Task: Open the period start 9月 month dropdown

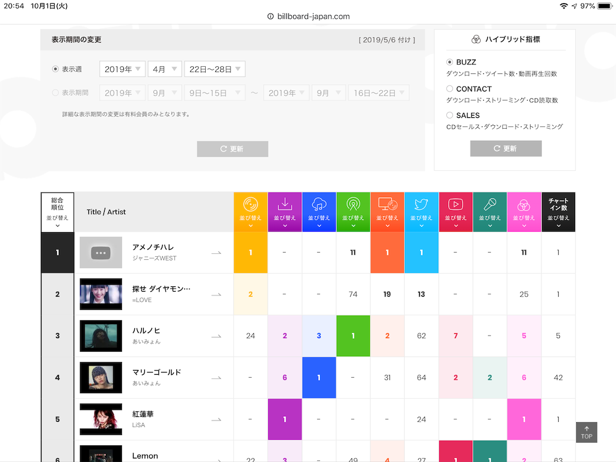Action: pyautogui.click(x=165, y=93)
